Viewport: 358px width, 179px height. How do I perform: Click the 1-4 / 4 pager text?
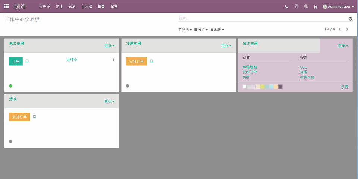coord(329,29)
